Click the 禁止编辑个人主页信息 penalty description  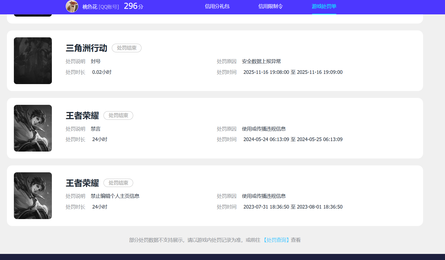click(x=115, y=196)
